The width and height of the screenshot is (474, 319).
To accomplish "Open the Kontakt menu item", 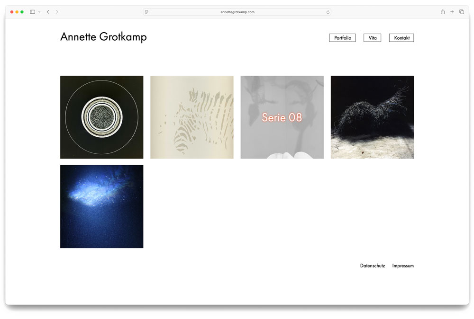I will pyautogui.click(x=401, y=38).
